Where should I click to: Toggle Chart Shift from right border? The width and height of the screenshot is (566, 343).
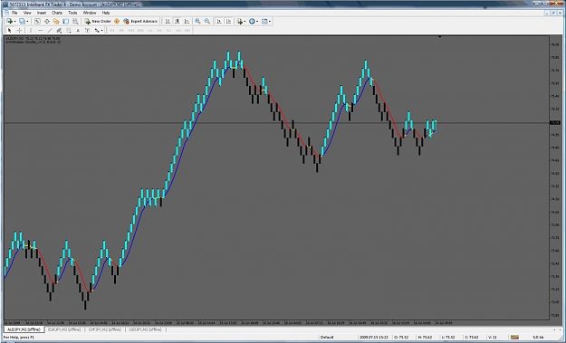[228, 22]
